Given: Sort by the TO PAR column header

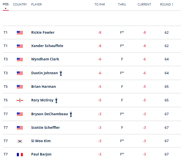Looking at the screenshot, I should 100,5.
